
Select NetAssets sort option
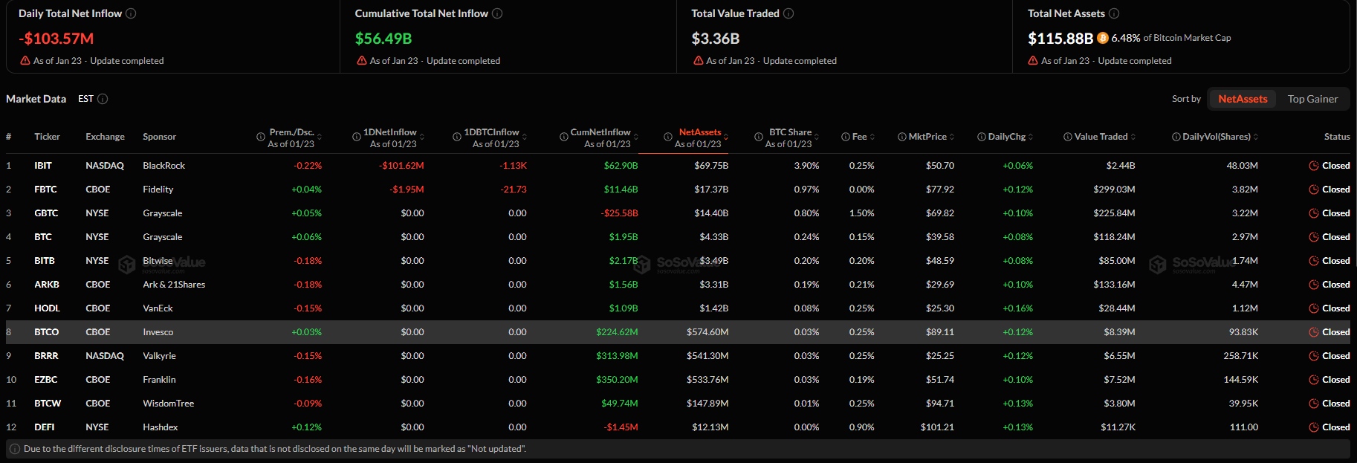(1243, 99)
